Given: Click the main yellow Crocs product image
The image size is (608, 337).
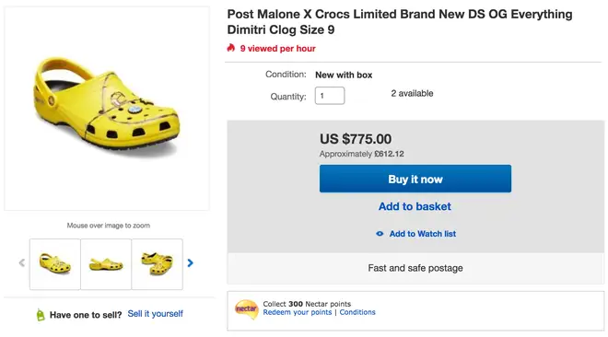Looking at the screenshot, I should (107, 109).
